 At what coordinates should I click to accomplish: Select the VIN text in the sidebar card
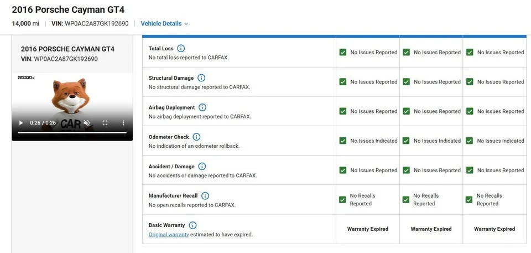(59, 59)
